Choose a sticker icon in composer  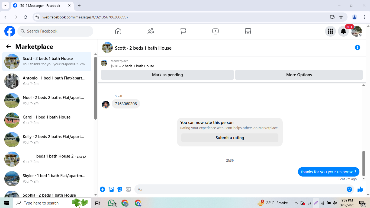click(120, 189)
